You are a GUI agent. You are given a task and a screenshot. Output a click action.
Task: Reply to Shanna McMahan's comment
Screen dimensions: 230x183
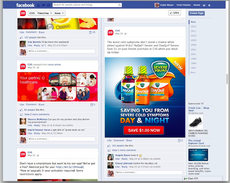(37, 126)
